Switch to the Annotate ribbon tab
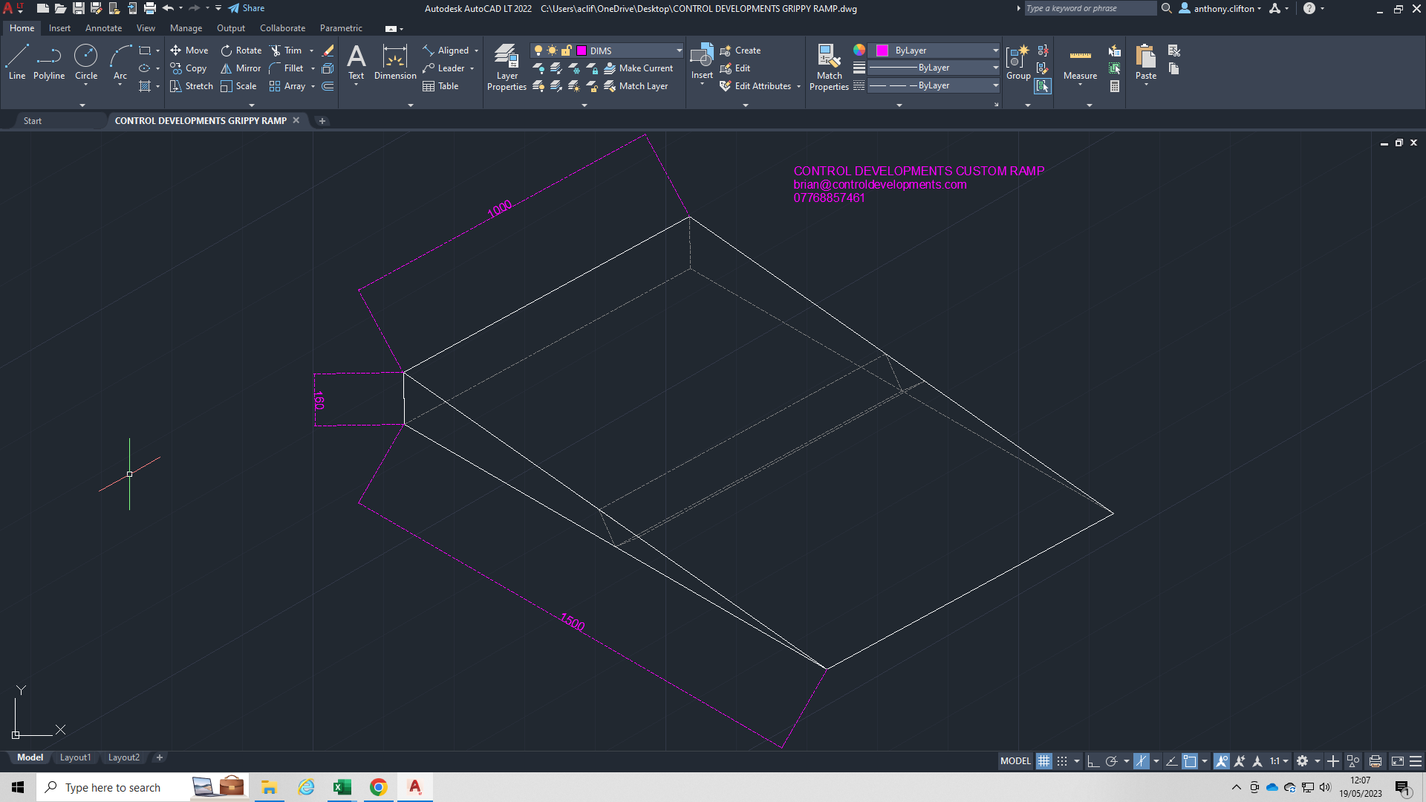This screenshot has height=802, width=1426. 103,28
